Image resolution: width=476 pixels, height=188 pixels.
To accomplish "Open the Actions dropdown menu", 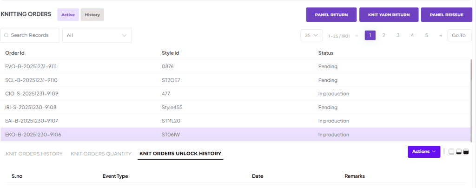I will click(x=423, y=151).
